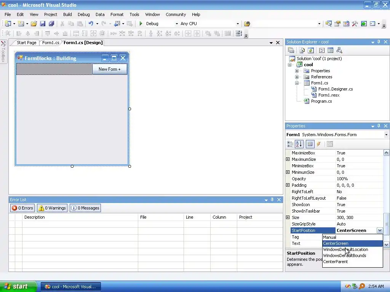Viewport: 390px width, 292px height.
Task: Open Start Page from the green arrow icon
Action: (x=364, y=24)
